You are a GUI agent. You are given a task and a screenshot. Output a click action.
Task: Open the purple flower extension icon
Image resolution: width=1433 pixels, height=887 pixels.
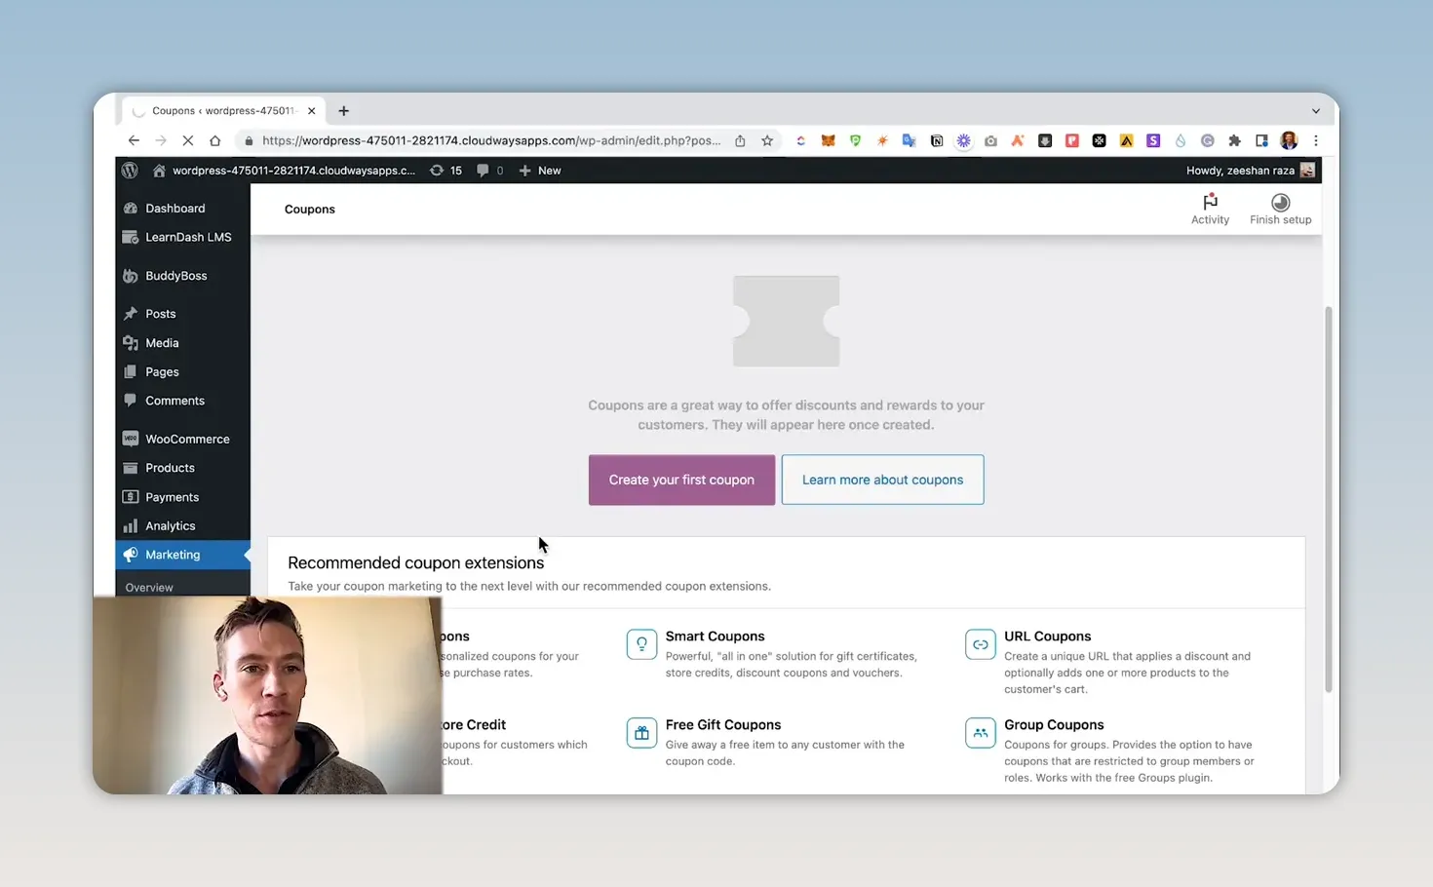click(963, 140)
